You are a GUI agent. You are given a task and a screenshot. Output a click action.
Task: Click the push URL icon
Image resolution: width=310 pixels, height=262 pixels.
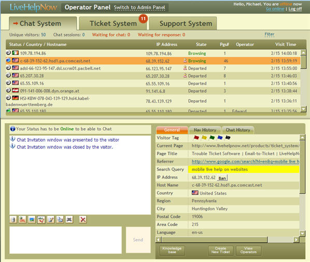tap(22, 219)
